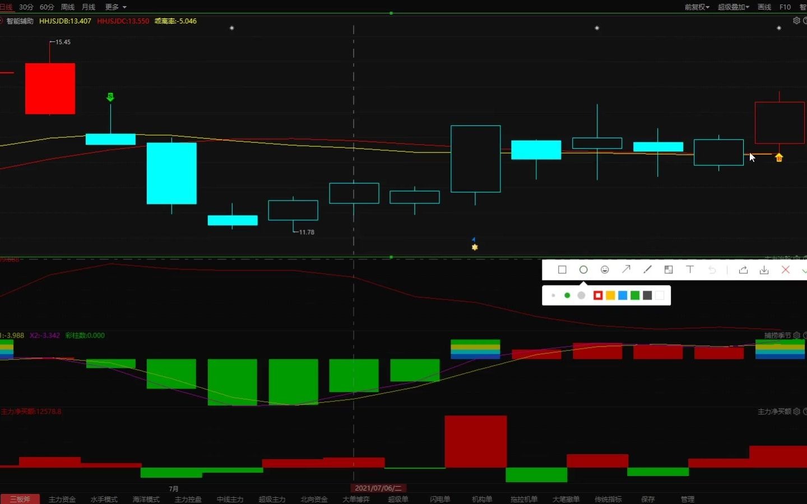Switch to 30分 chart period
Viewport: 807px width, 504px height.
26,7
